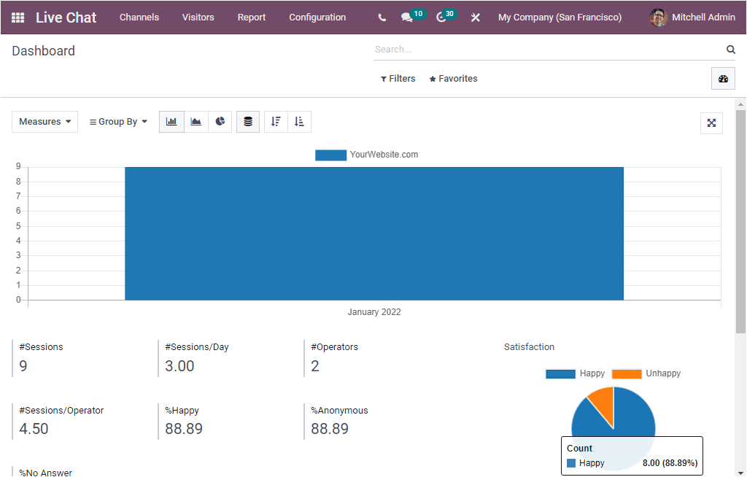The width and height of the screenshot is (747, 477).
Task: Expand chart to fullscreen
Action: (x=711, y=123)
